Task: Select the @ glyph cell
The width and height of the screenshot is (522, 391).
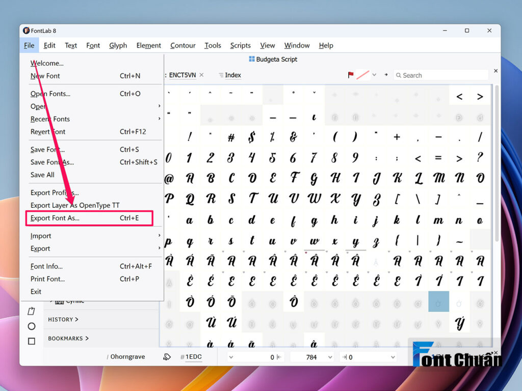Action: (x=169, y=178)
